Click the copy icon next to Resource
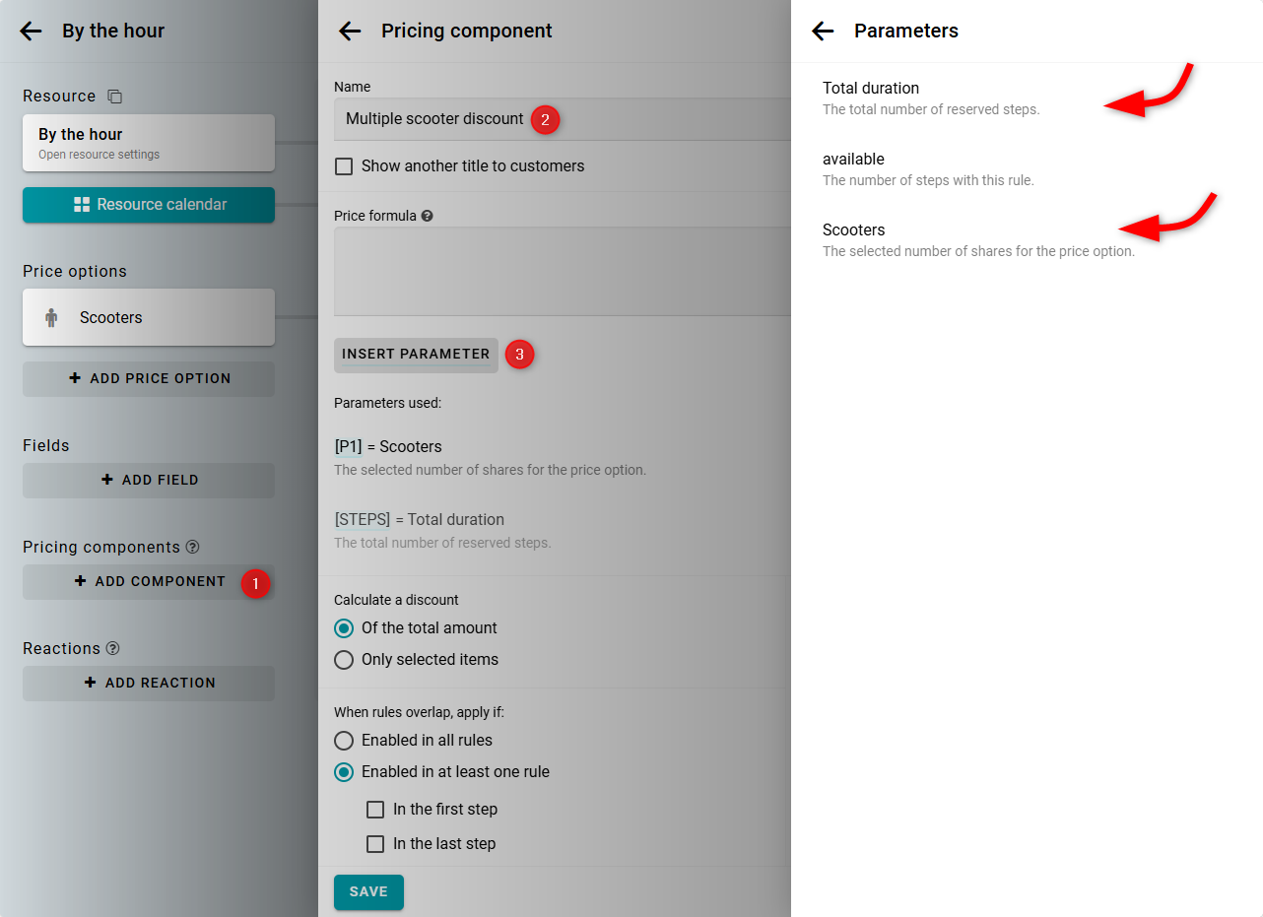This screenshot has width=1263, height=917. click(115, 97)
